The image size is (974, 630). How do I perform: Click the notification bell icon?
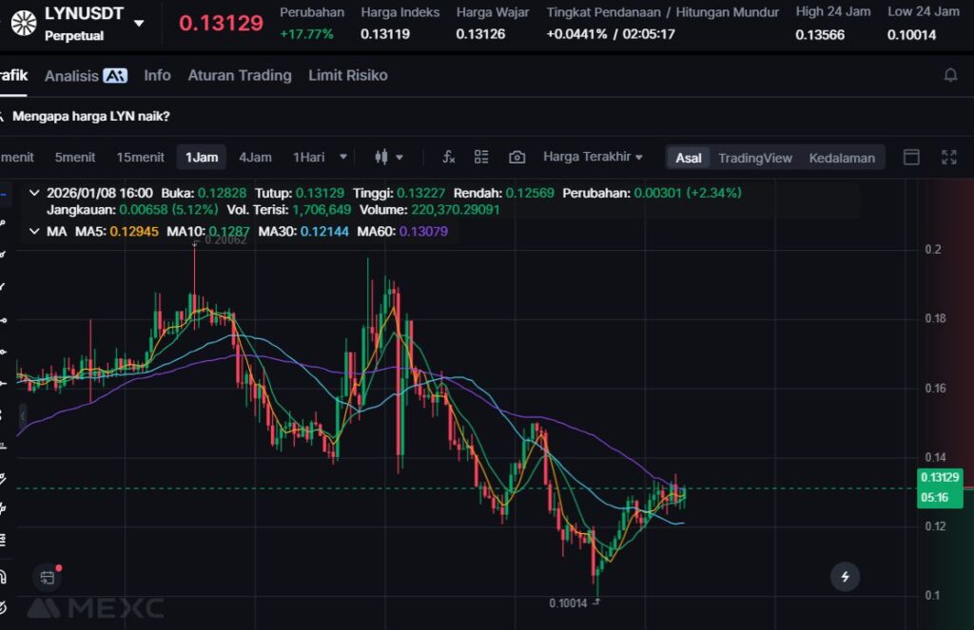pyautogui.click(x=949, y=75)
